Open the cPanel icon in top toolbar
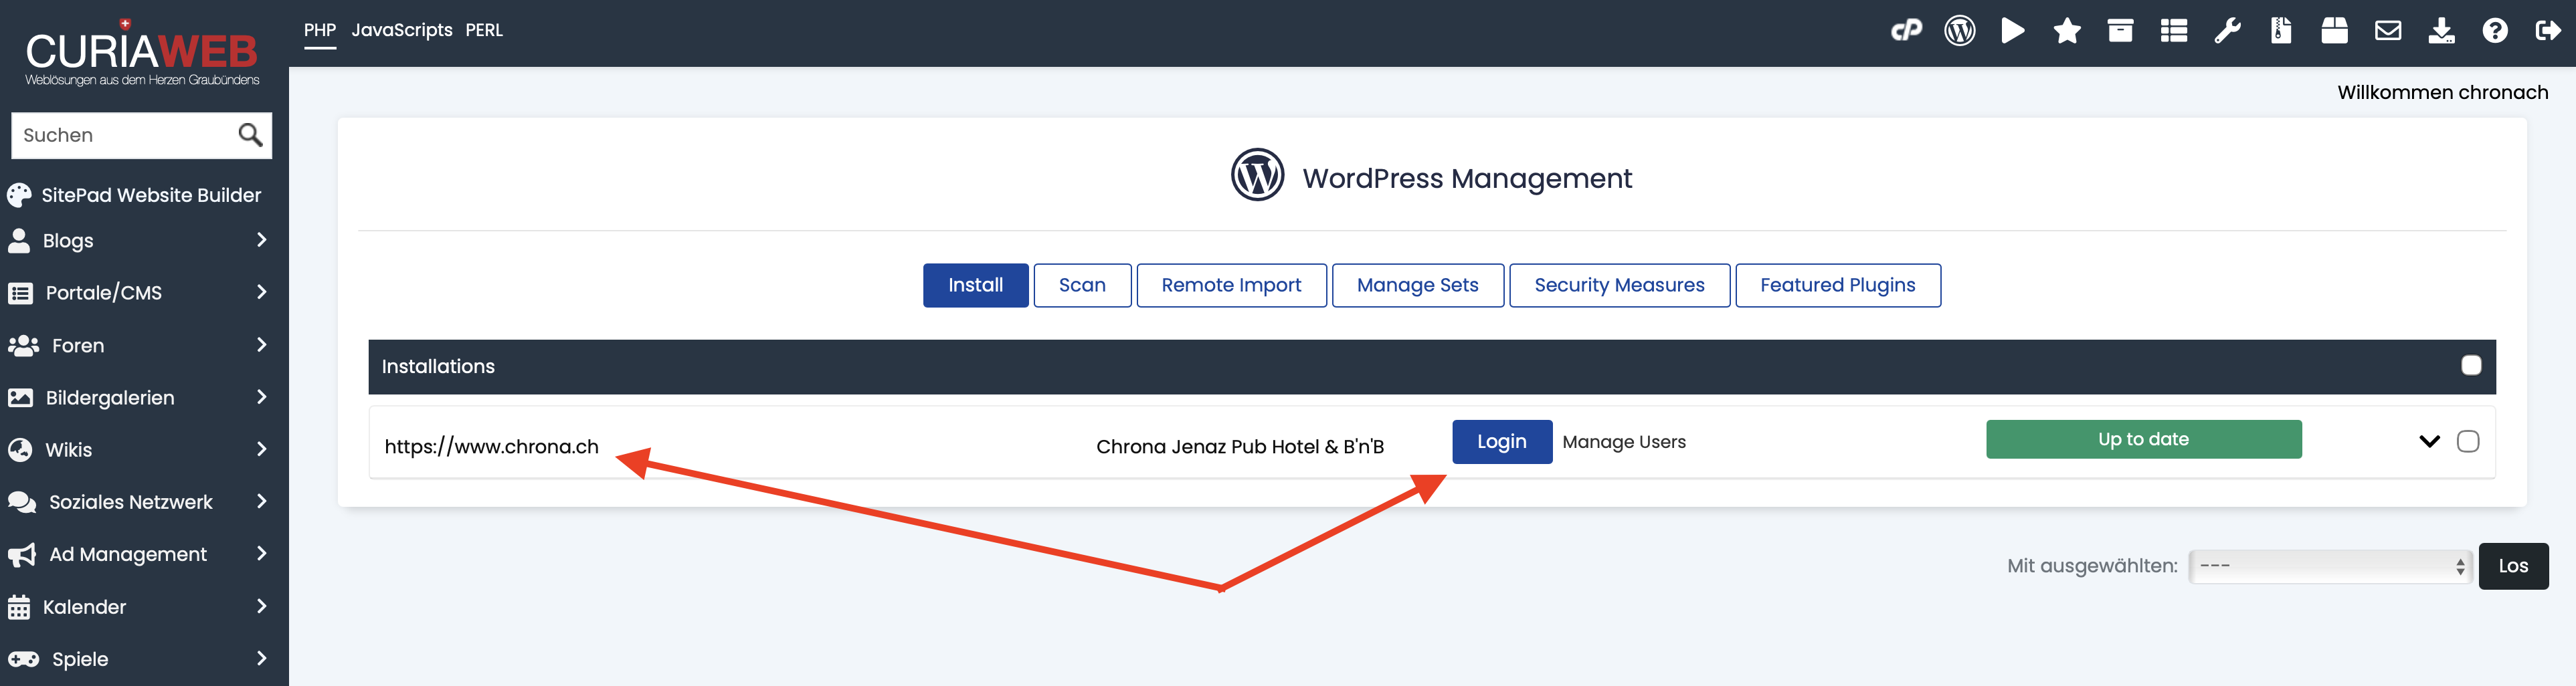2576x686 pixels. pos(1906,31)
